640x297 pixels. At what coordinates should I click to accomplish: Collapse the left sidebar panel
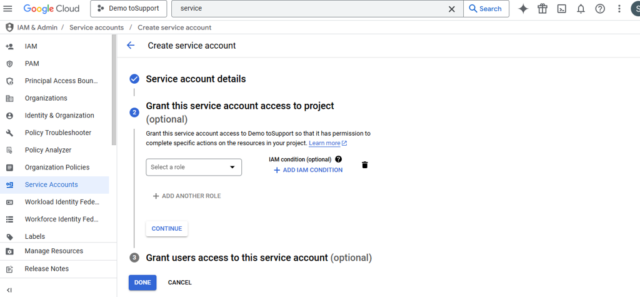coord(9,290)
